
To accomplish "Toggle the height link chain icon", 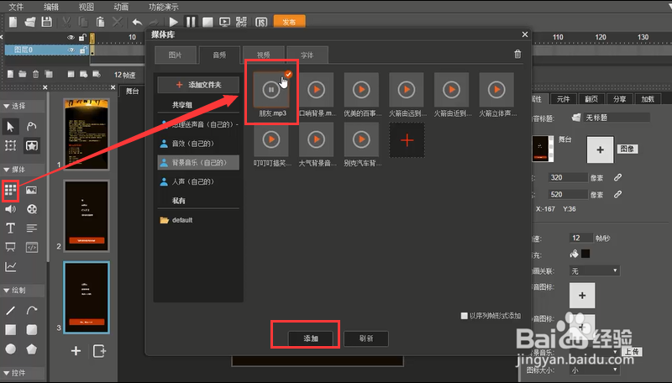I will point(617,195).
